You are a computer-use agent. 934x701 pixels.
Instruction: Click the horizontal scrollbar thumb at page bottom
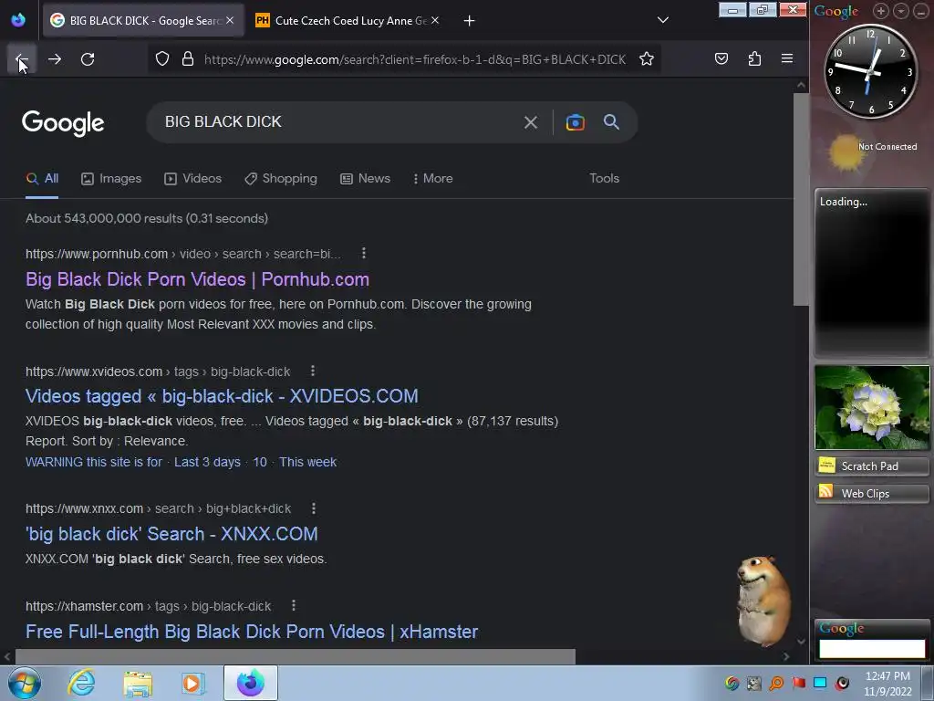pos(296,656)
